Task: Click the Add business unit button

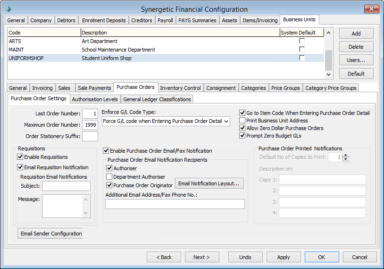Action: 356,34
